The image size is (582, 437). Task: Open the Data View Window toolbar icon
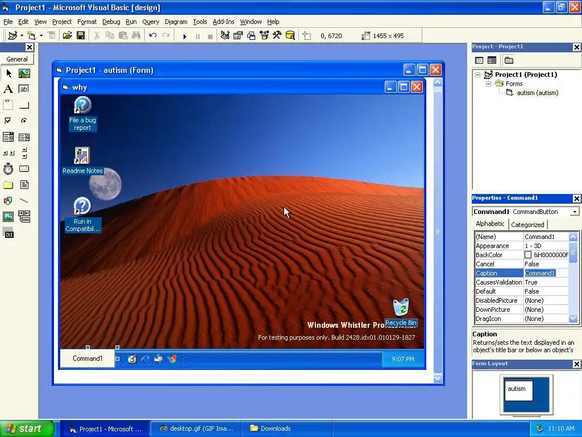click(290, 36)
